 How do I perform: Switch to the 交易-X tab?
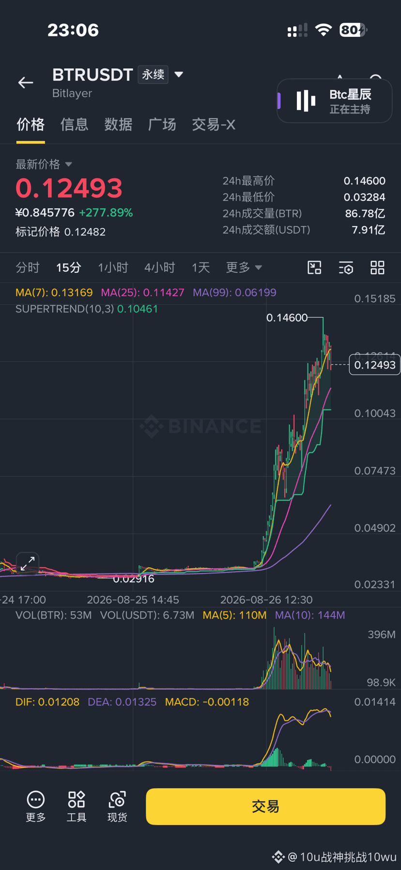click(214, 124)
